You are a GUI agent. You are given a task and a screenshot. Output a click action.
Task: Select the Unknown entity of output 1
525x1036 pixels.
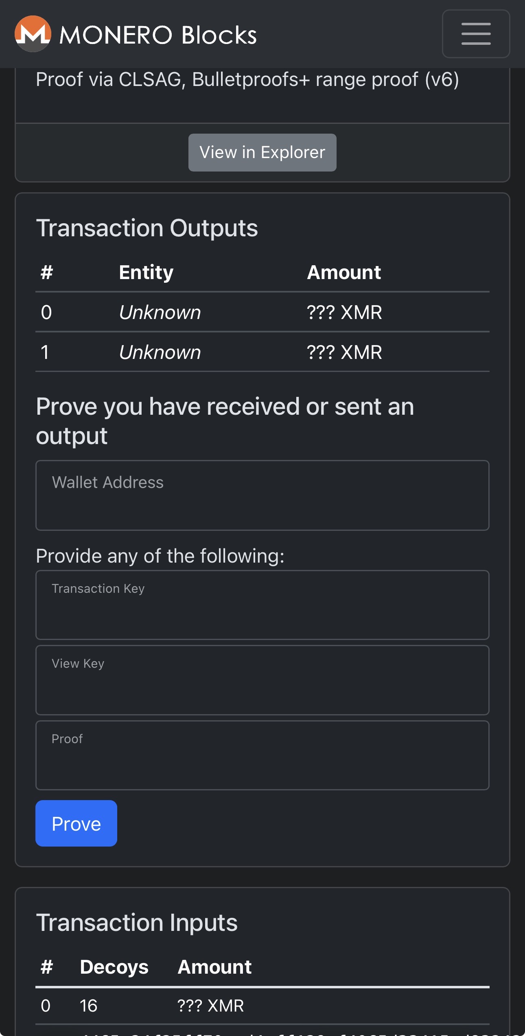click(160, 352)
